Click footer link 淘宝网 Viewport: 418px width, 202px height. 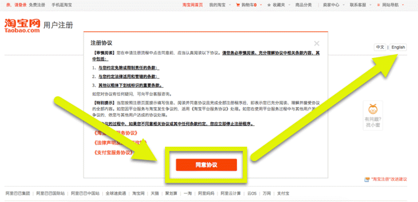click(x=138, y=193)
